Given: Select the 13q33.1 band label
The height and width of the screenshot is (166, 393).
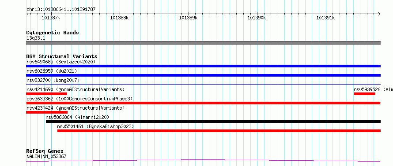Looking at the screenshot, I should (x=36, y=38).
